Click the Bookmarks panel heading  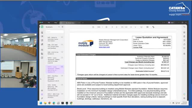click(x=49, y=27)
